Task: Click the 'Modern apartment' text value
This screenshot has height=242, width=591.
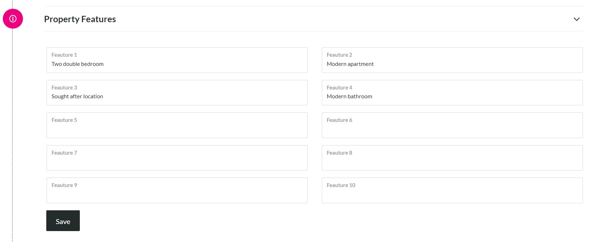Action: 350,64
